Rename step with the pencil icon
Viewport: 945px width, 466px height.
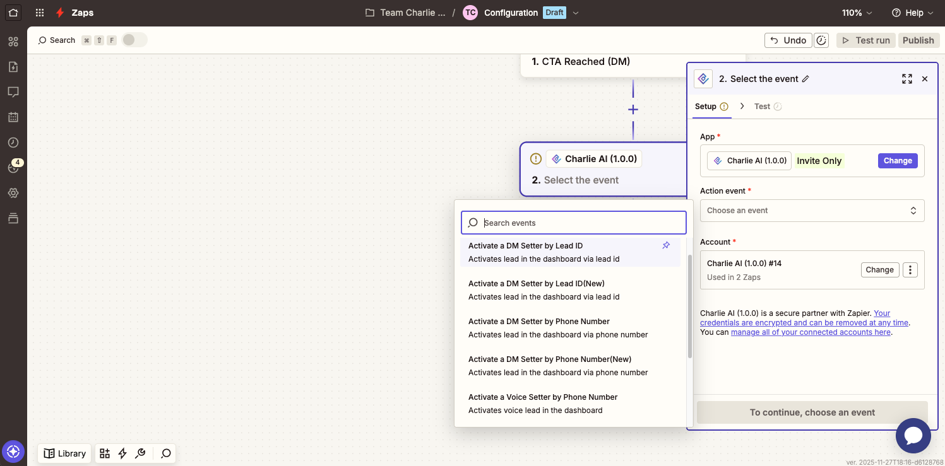805,79
